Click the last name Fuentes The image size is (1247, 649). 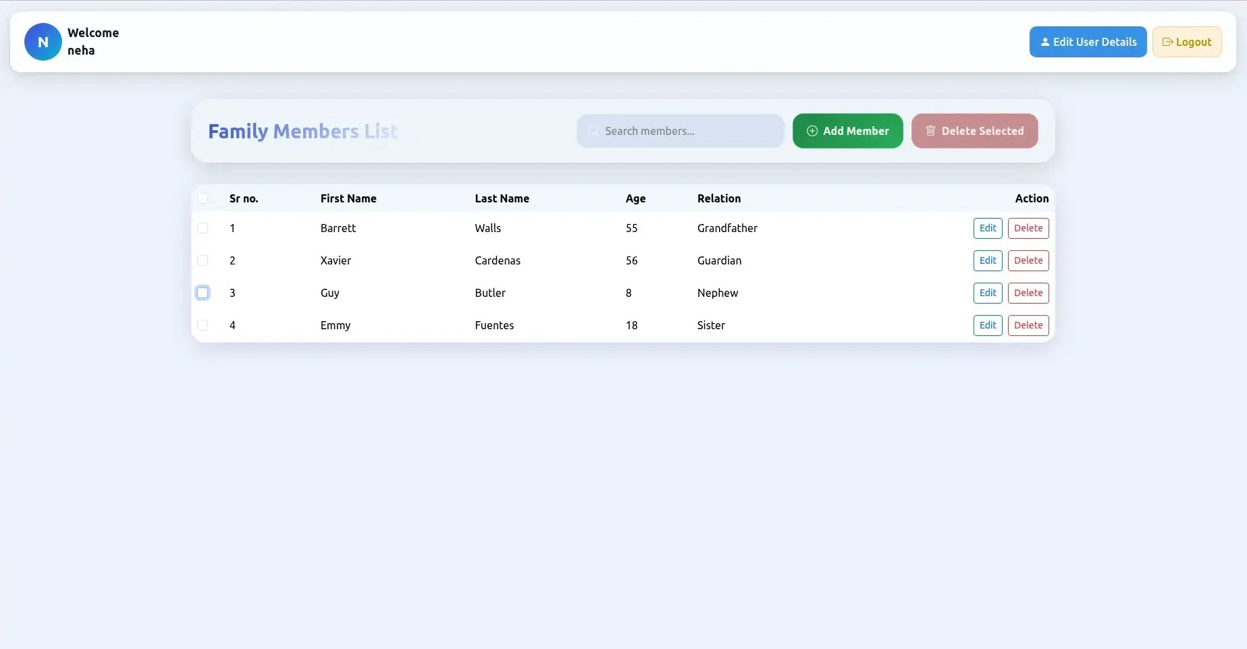click(x=494, y=325)
